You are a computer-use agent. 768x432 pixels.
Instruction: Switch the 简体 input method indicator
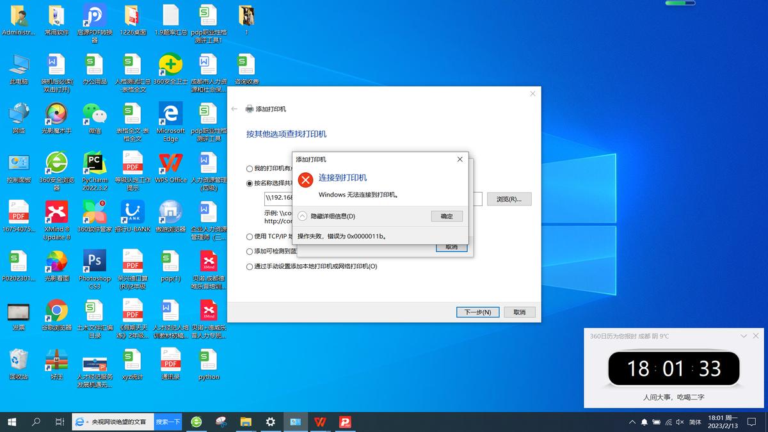pos(694,422)
